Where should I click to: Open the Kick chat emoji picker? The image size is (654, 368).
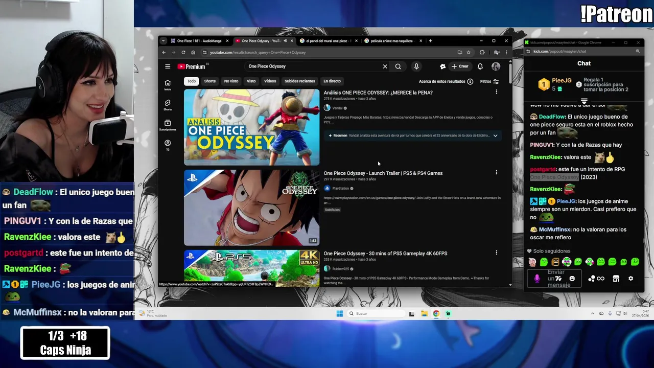(572, 279)
